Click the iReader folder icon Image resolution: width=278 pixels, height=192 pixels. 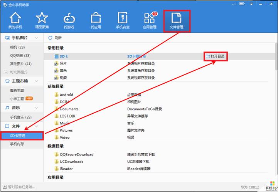pyautogui.click(x=57, y=169)
